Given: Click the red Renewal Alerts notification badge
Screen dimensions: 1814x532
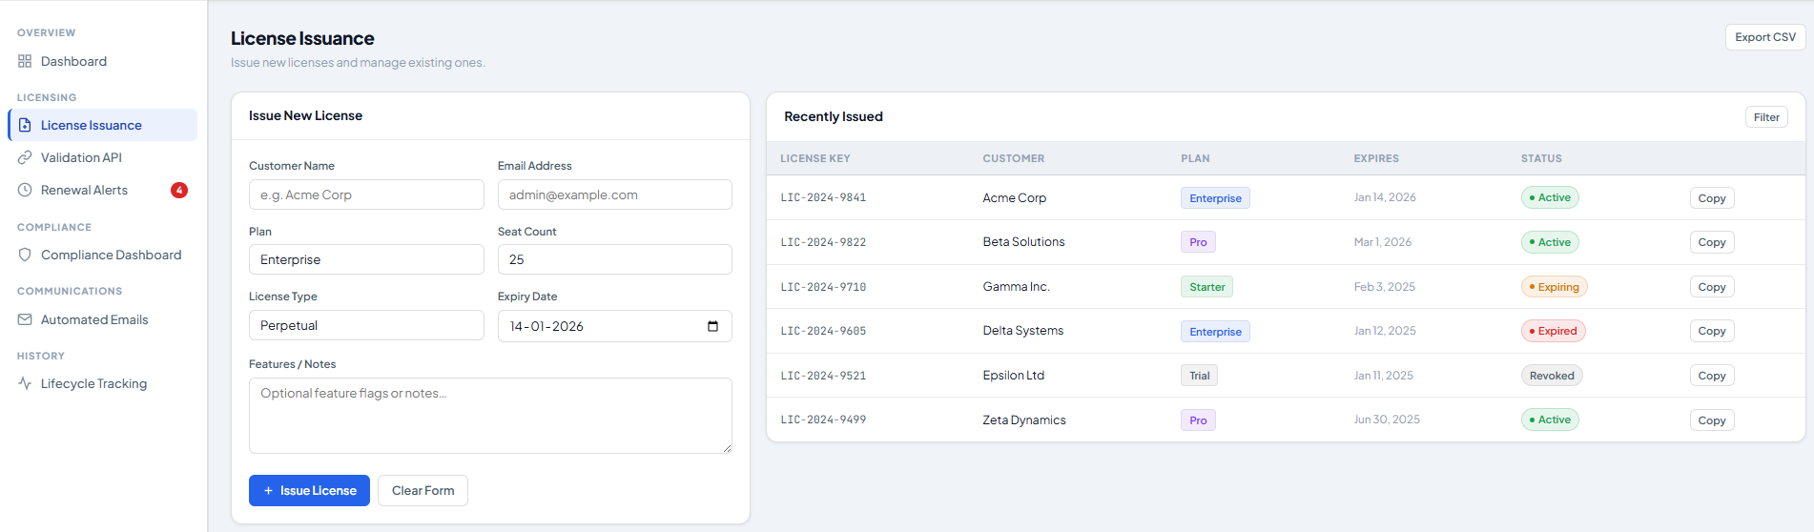Looking at the screenshot, I should click(x=178, y=190).
